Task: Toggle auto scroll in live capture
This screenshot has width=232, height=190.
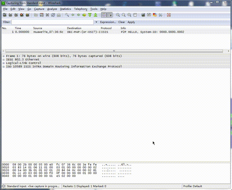Action: tap(110, 15)
